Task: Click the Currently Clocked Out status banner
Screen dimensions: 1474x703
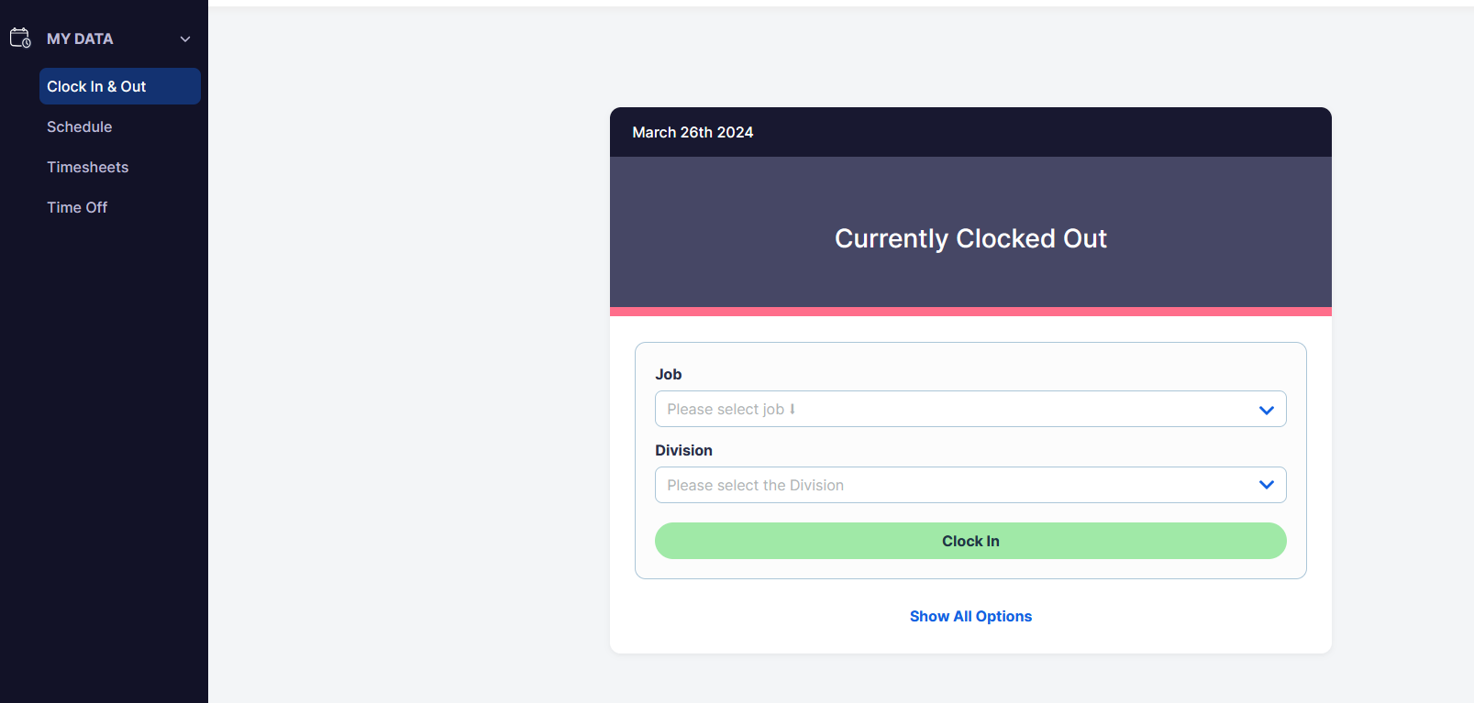Action: (970, 232)
